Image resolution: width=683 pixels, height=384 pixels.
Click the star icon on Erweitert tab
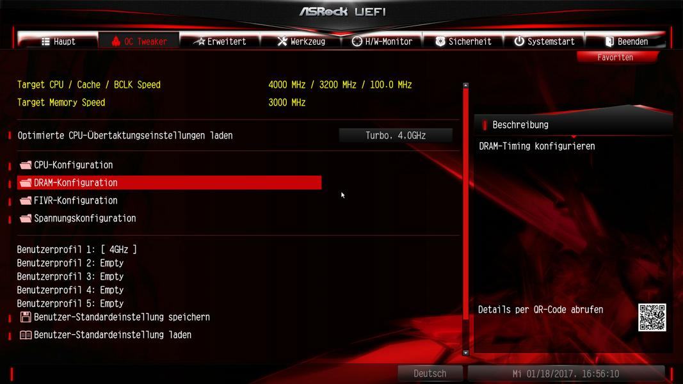pos(200,42)
